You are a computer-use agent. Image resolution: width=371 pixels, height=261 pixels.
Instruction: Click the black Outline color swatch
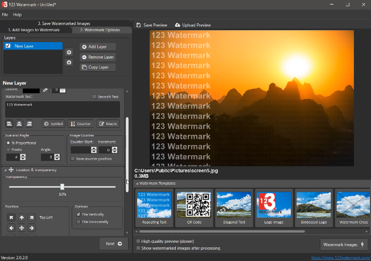click(31, 90)
